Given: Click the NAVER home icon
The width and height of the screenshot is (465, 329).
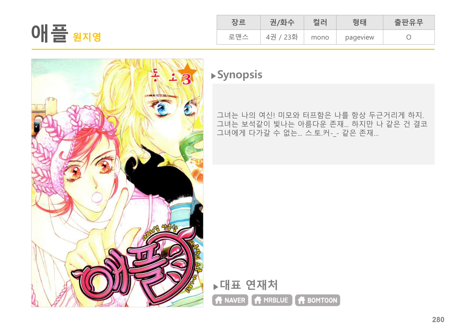Looking at the screenshot, I should click(219, 300).
